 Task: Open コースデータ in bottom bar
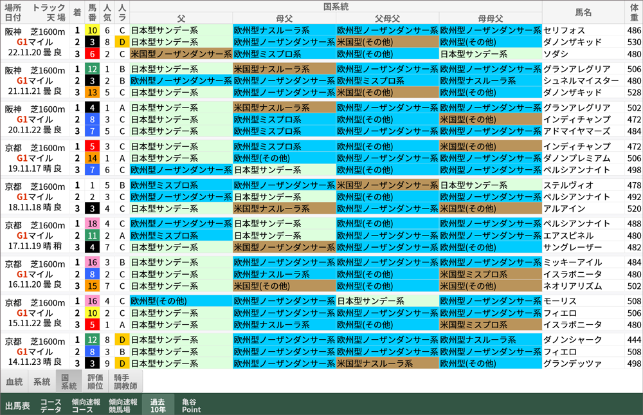click(50, 405)
